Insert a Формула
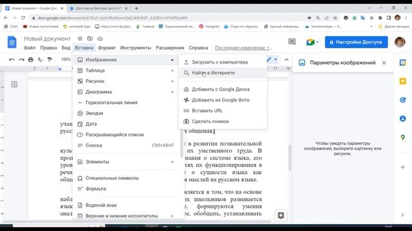This screenshot has width=412, height=231. click(126, 189)
